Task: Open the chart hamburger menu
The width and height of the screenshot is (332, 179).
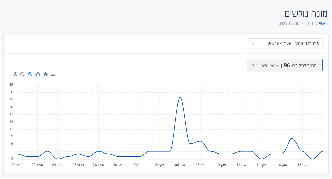Action: (x=53, y=74)
